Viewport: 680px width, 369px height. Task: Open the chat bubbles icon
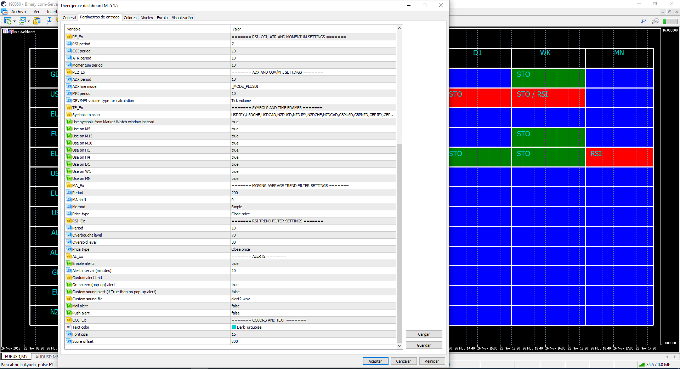coord(655,21)
